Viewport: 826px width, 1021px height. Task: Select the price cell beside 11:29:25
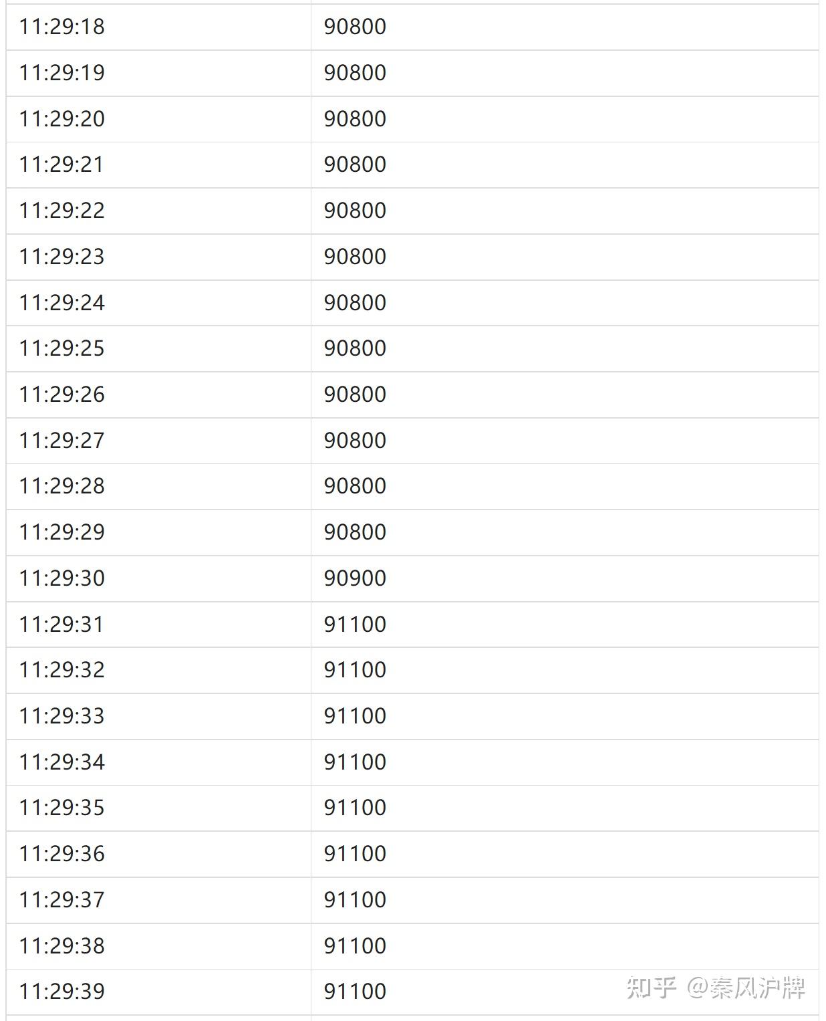(565, 349)
